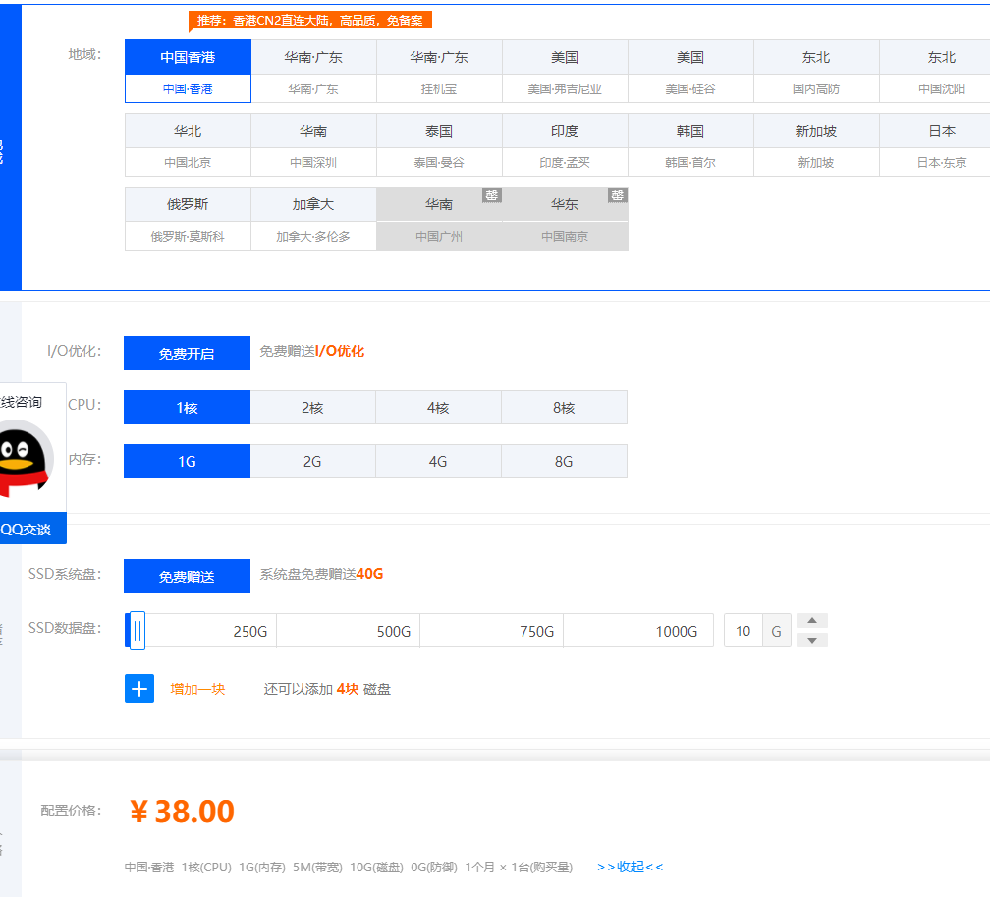Click the 增加一块 add disk link
Image resolution: width=990 pixels, height=897 pixels.
point(197,690)
